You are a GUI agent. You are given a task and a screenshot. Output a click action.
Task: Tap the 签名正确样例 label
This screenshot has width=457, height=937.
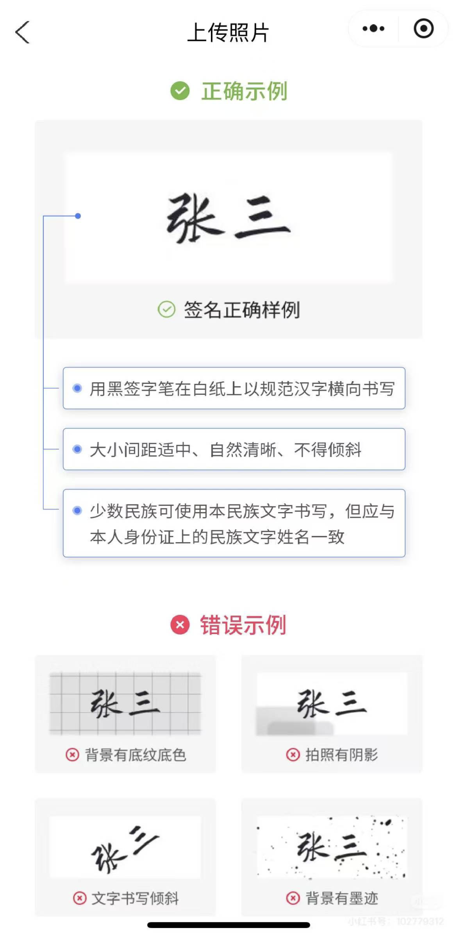pos(243,309)
